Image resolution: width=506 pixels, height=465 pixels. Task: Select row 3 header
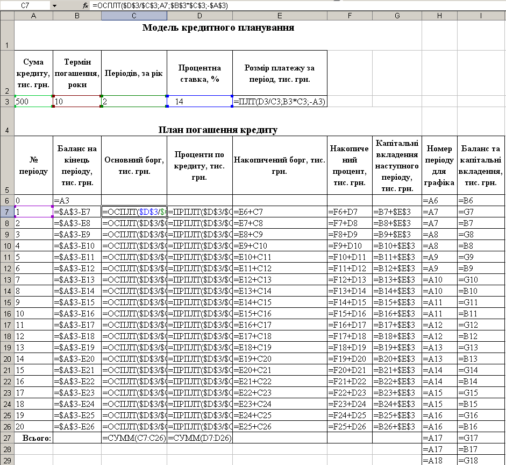click(7, 101)
